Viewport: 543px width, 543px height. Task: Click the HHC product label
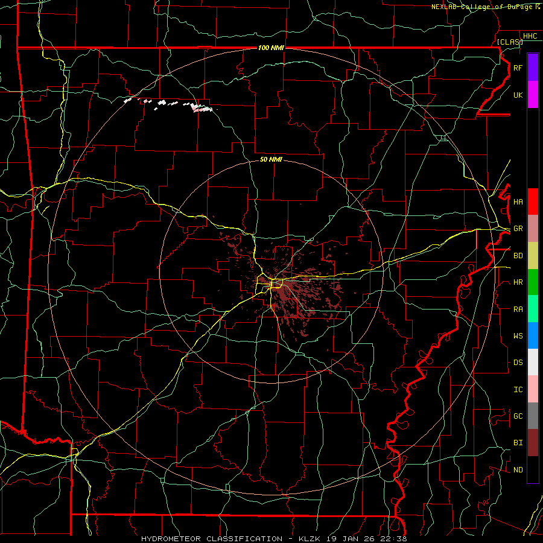(530, 36)
